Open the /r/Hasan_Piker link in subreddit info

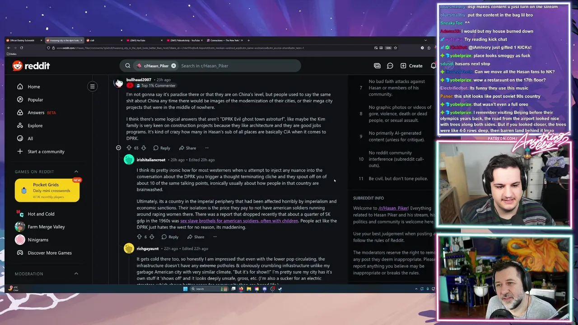(x=393, y=209)
